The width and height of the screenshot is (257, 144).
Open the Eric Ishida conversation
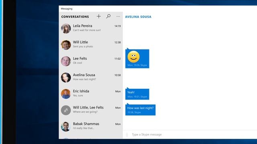click(91, 94)
